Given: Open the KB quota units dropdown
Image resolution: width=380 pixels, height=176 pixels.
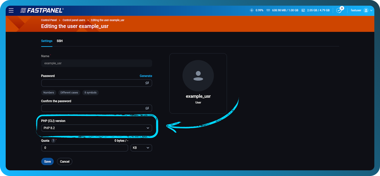Looking at the screenshot, I should coord(141,148).
